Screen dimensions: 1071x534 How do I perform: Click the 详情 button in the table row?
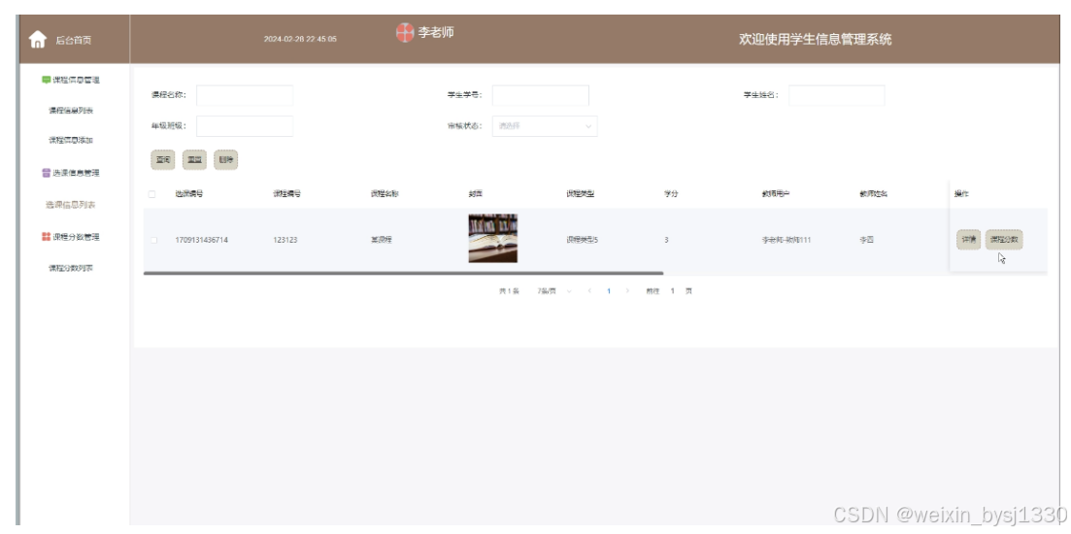968,240
